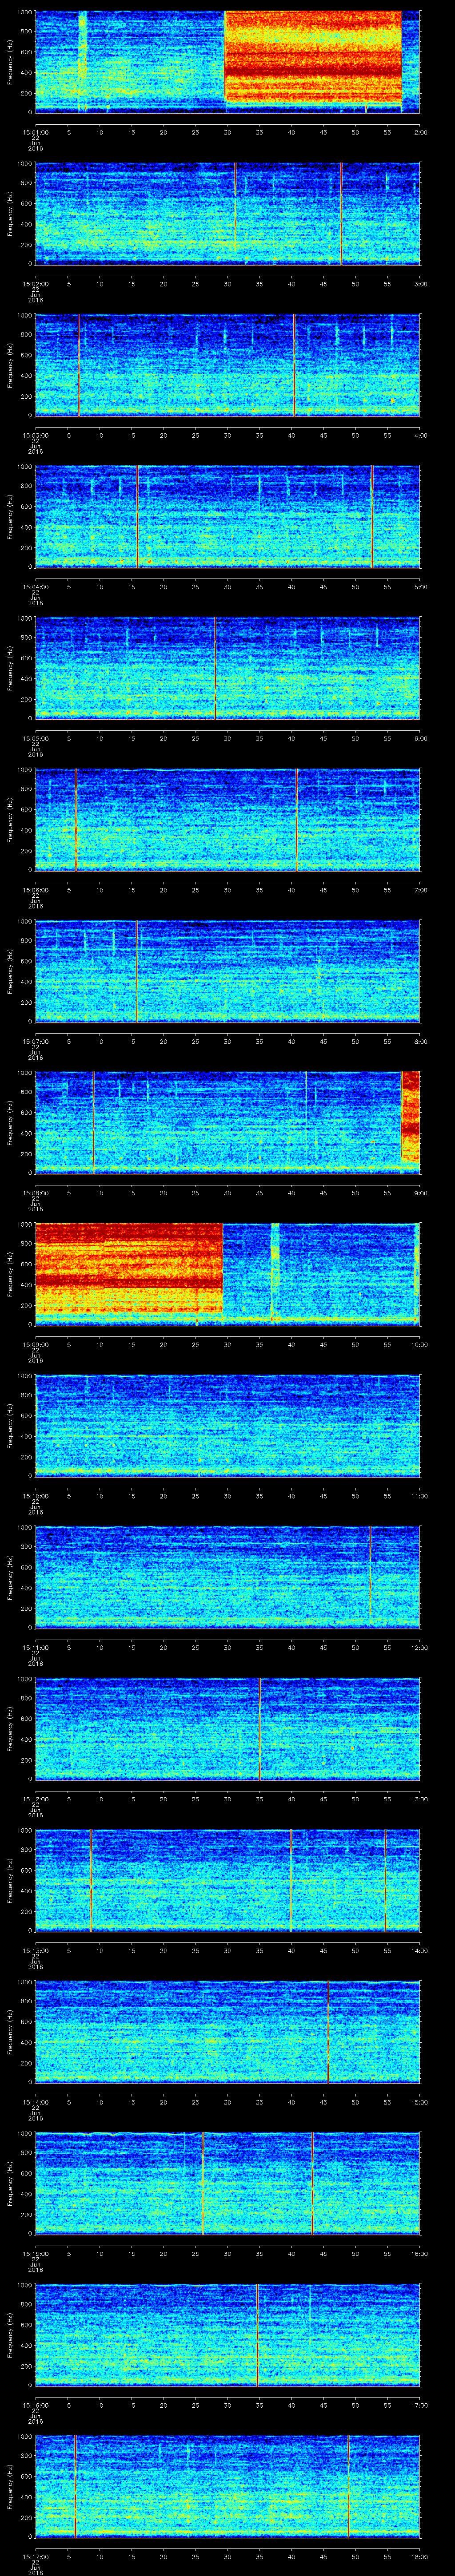Select the red line near 16 s in the 15:07:00 spectrogram
This screenshot has height=2576, width=455.
[x=136, y=970]
